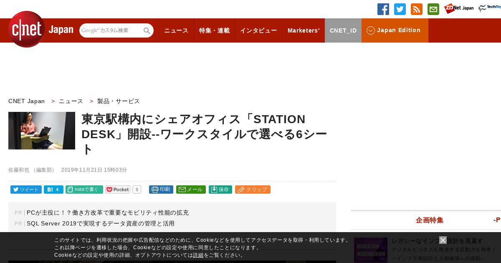Image resolution: width=501 pixels, height=263 pixels.
Task: Click the orange クリップ button
Action: coord(253,190)
